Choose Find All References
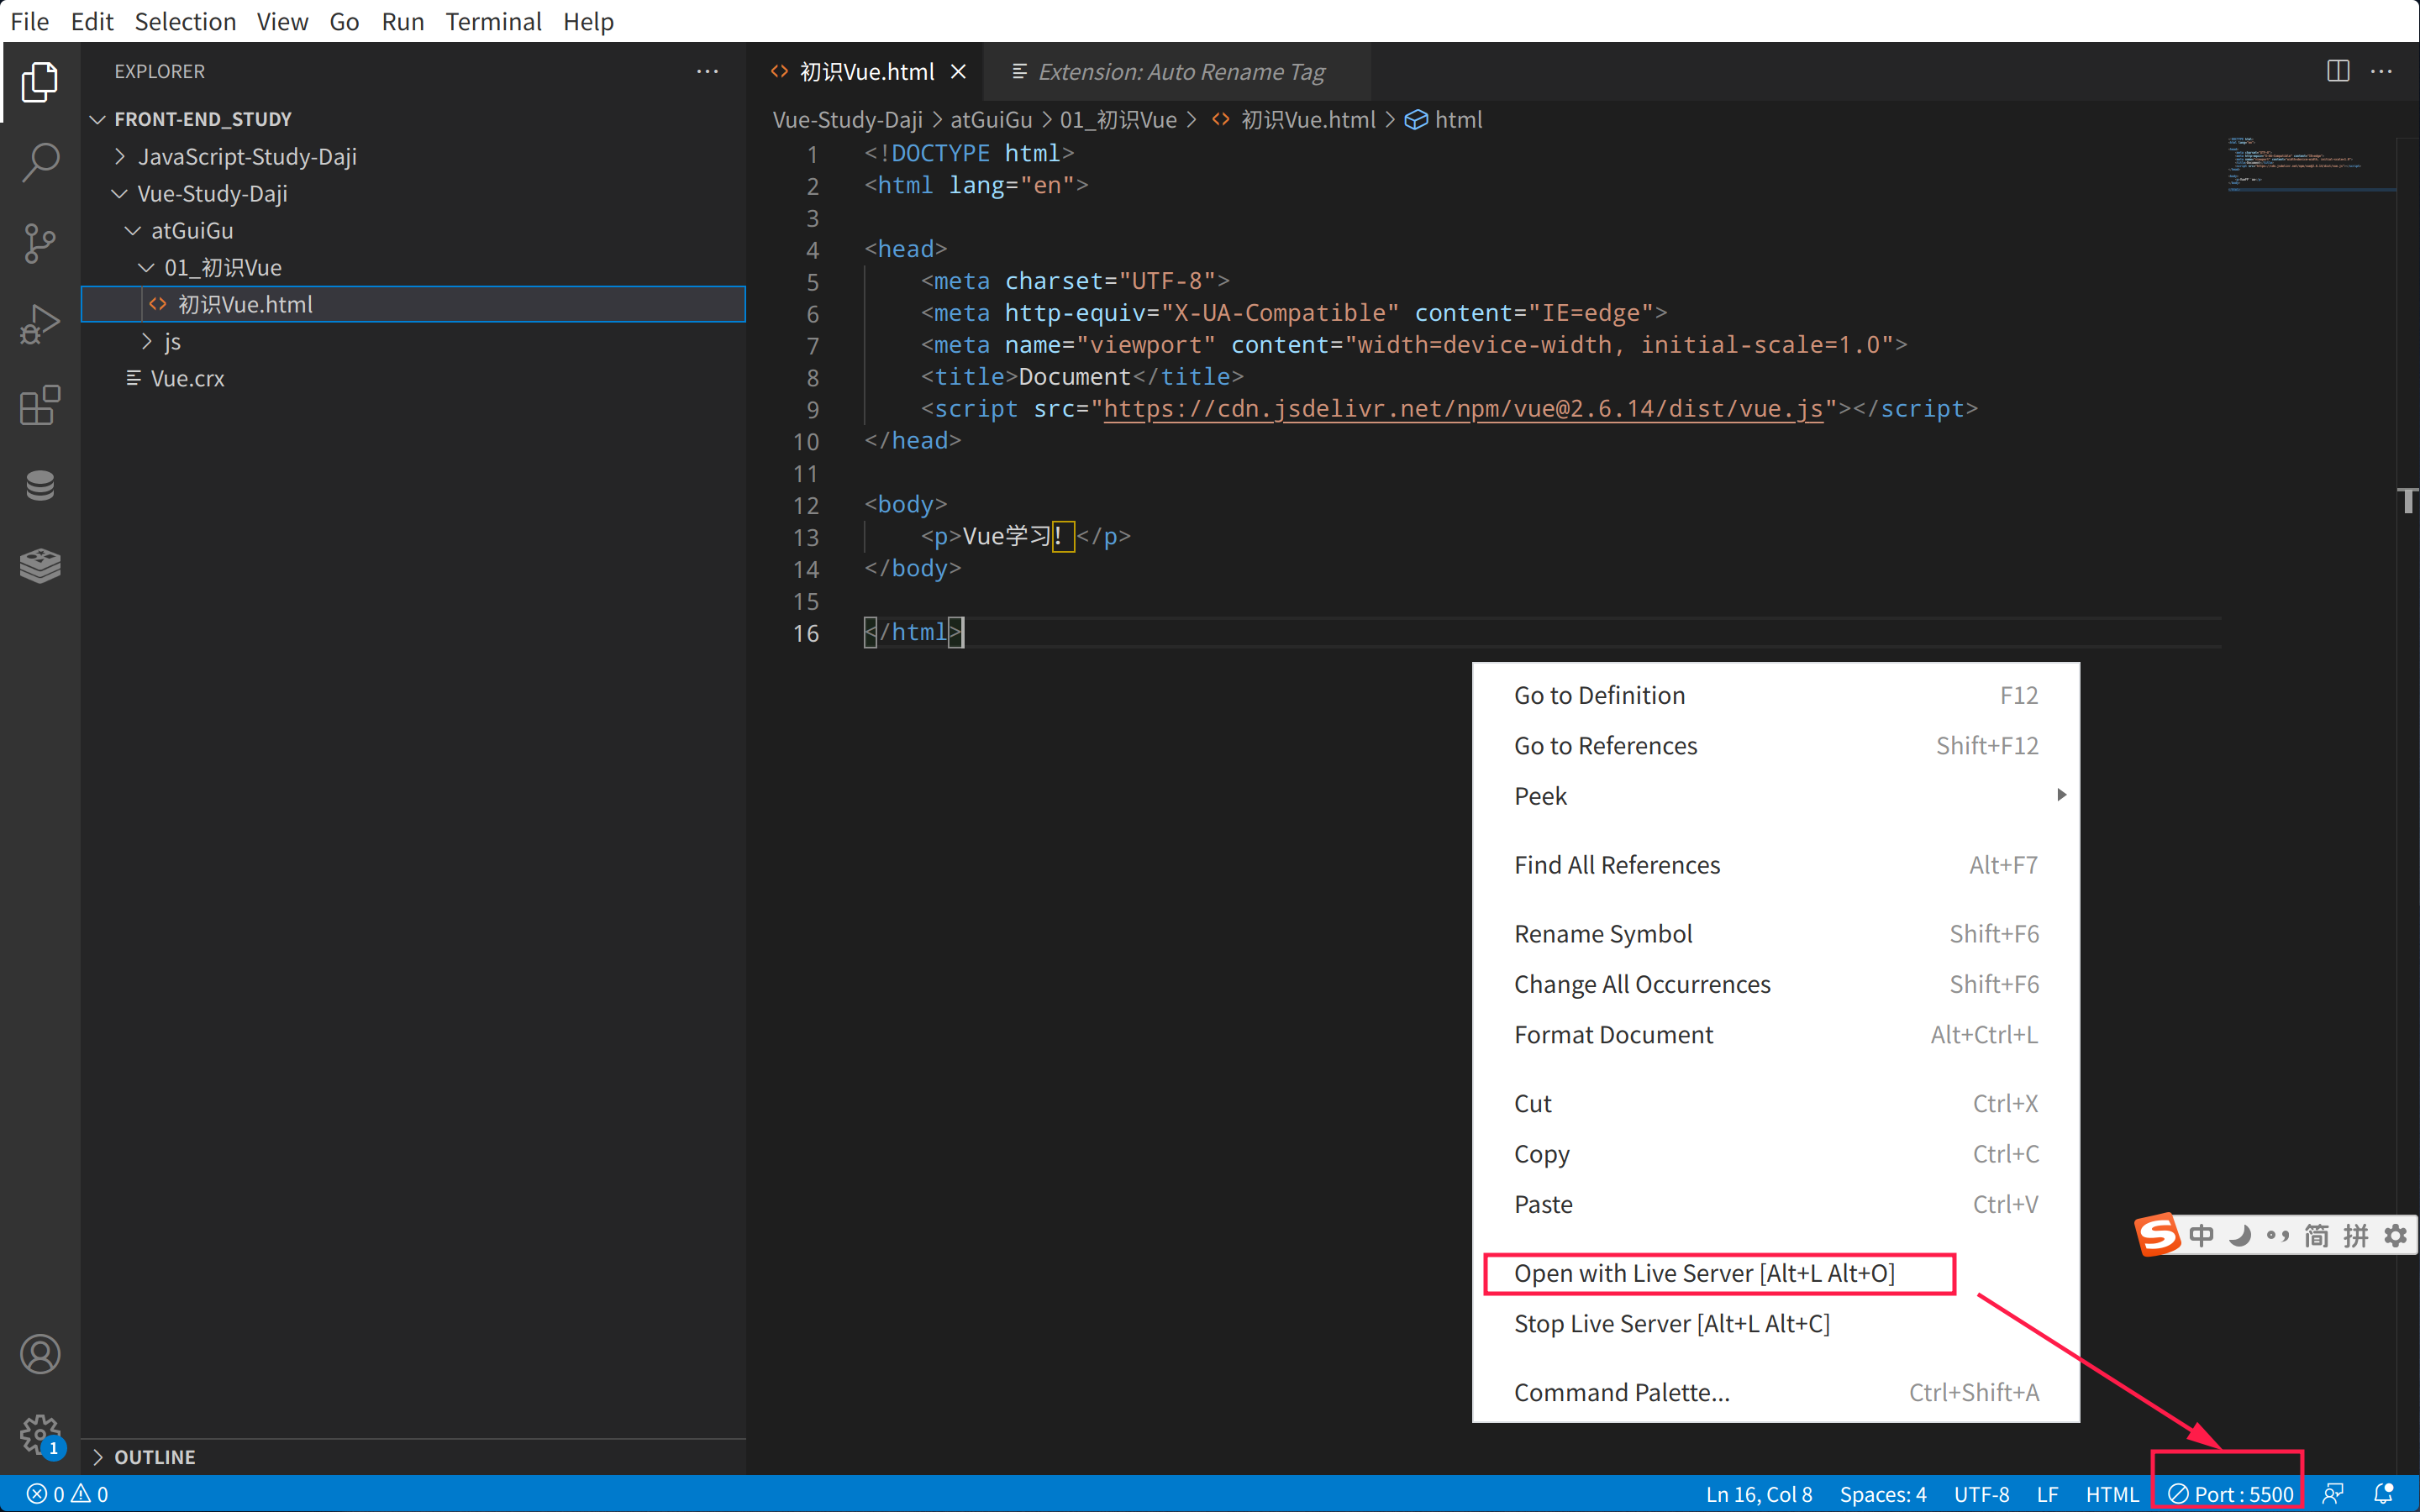This screenshot has height=1512, width=2420. tap(1775, 864)
